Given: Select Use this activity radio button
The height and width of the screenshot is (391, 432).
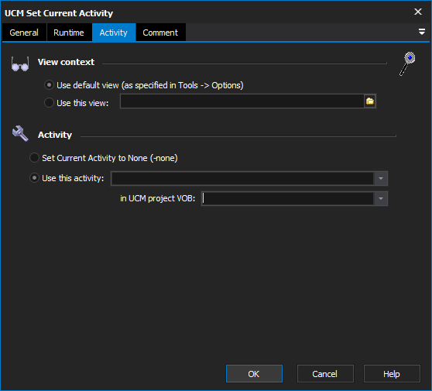Looking at the screenshot, I should click(x=34, y=178).
